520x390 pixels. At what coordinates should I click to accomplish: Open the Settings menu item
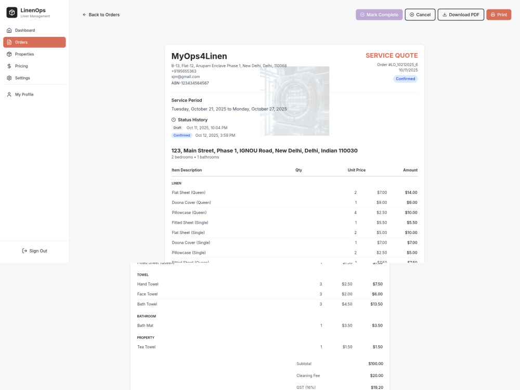(x=34, y=78)
